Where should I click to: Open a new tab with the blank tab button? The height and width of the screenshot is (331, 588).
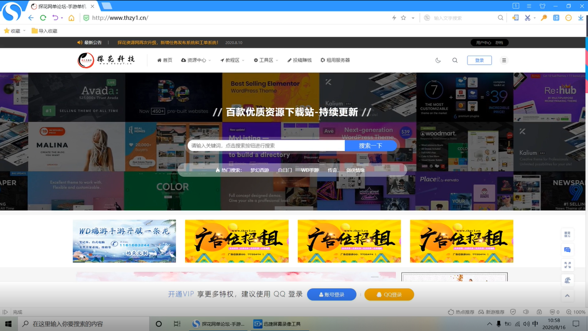107,6
